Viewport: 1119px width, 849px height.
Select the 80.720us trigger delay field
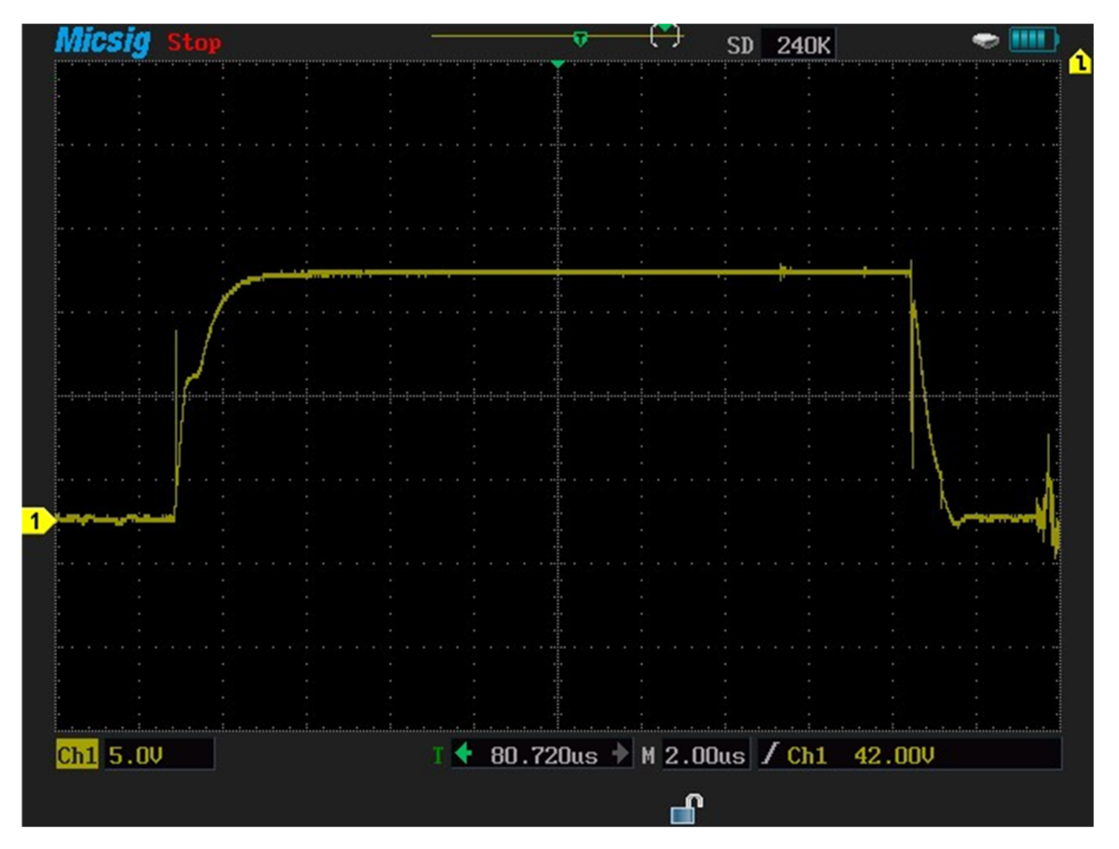click(x=543, y=755)
